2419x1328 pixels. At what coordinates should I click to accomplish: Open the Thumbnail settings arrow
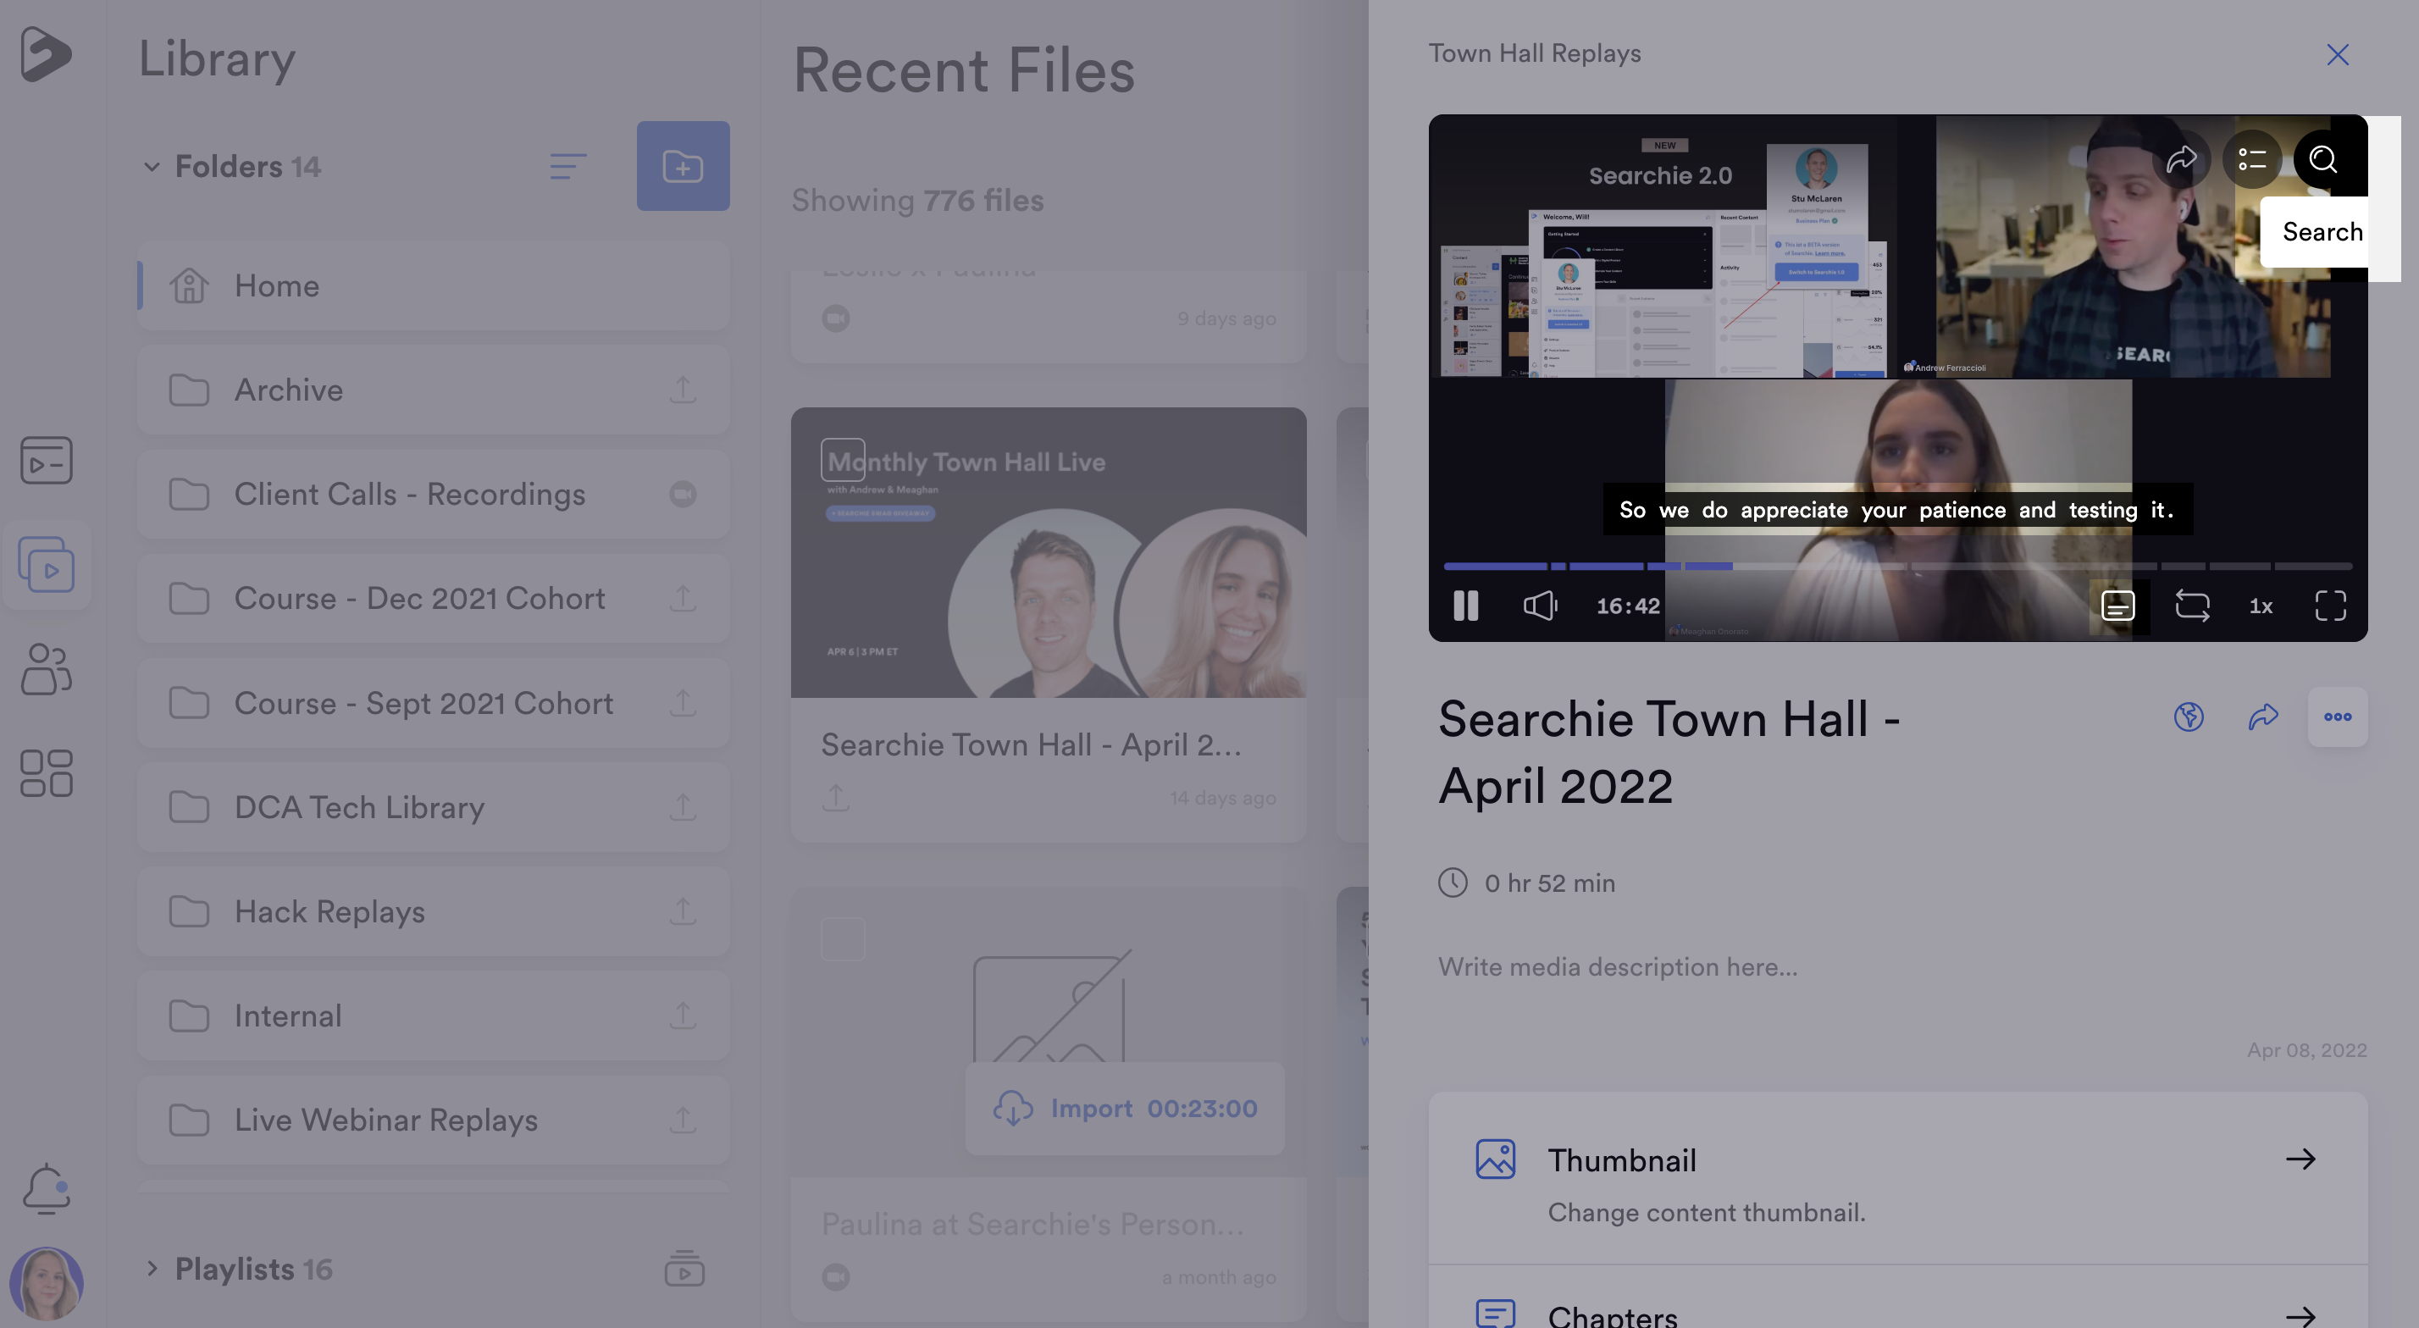point(2300,1159)
